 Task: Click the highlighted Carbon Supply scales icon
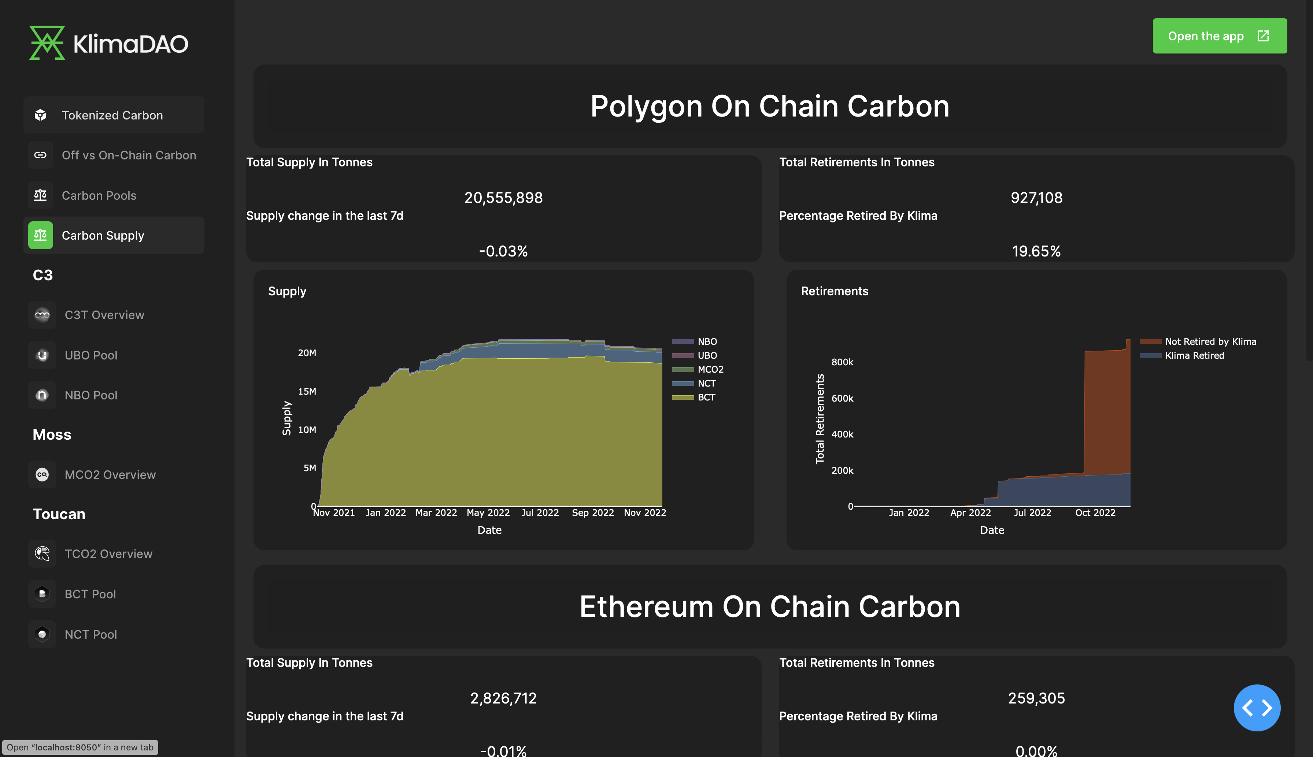41,235
